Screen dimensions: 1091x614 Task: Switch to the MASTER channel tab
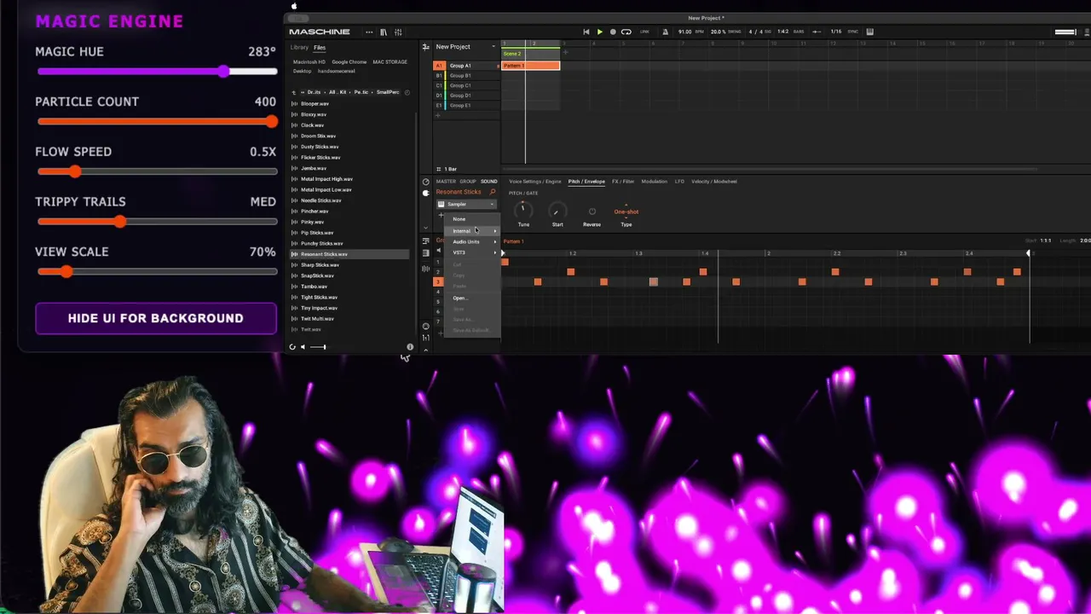pyautogui.click(x=446, y=182)
